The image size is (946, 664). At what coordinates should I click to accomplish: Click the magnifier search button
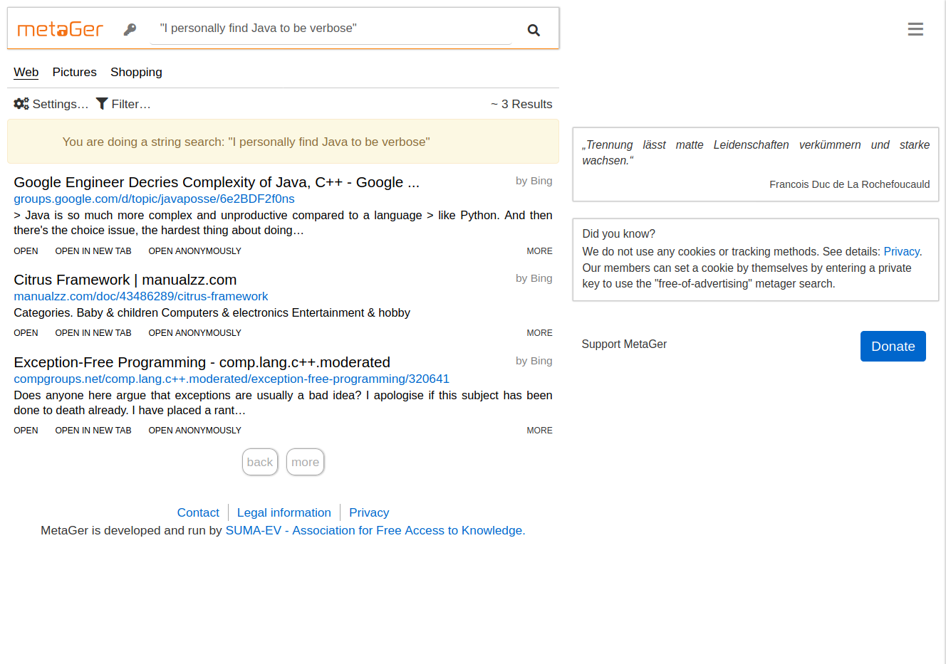pos(534,30)
